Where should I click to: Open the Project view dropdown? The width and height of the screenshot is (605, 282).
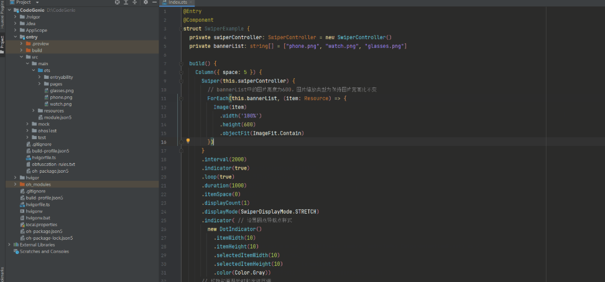click(x=37, y=2)
